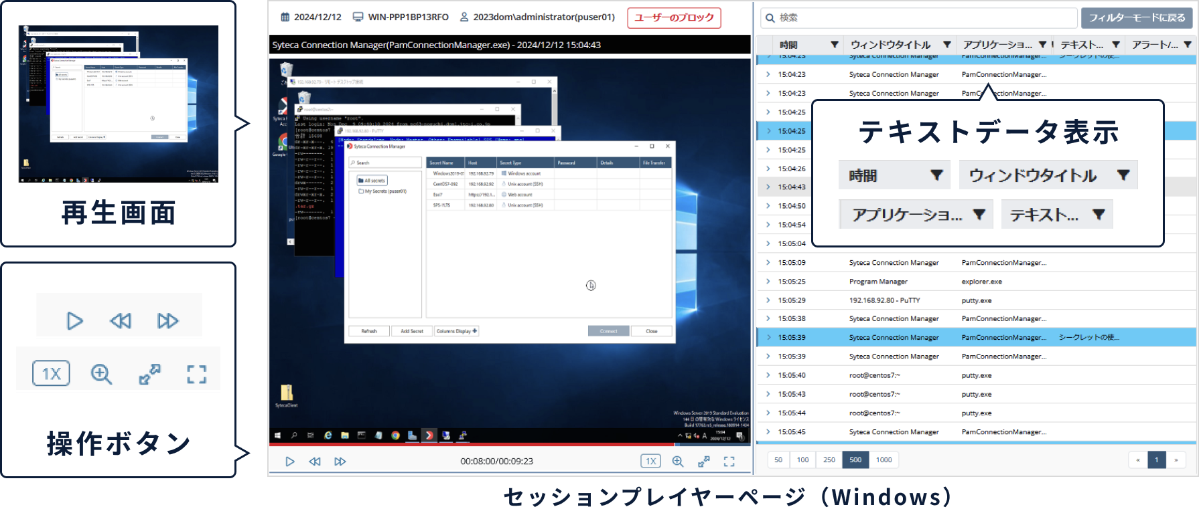
Task: Expand the 15:05:25 Program Manager row
Action: [x=768, y=282]
